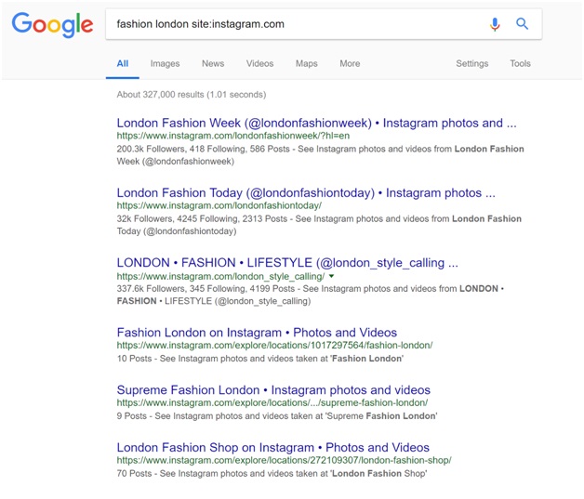The width and height of the screenshot is (584, 499).
Task: Click the londonfashionweek green URL
Action: coord(233,136)
